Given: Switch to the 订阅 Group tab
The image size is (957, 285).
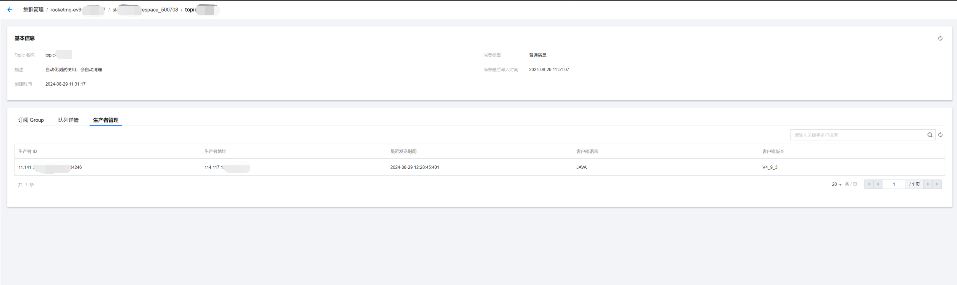Looking at the screenshot, I should 31,120.
